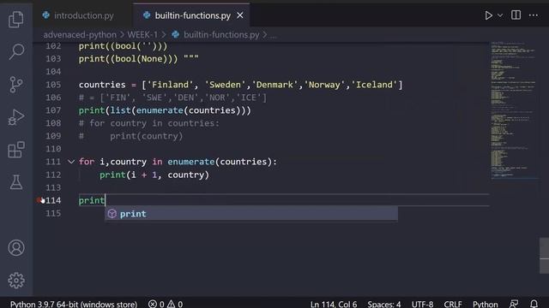Expand the run options dropdown arrow
The height and width of the screenshot is (308, 549).
tap(500, 15)
